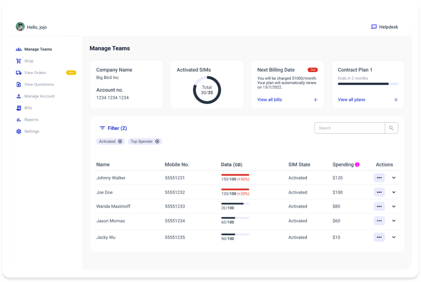Image resolution: width=421 pixels, height=282 pixels.
Task: Click the View Orders truck icon
Action: 19,73
